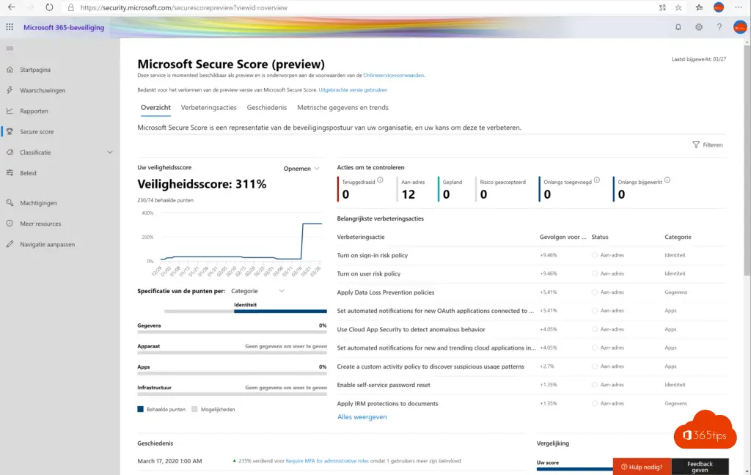This screenshot has width=751, height=475.
Task: Open the app launcher waffle icon
Action: (10, 27)
